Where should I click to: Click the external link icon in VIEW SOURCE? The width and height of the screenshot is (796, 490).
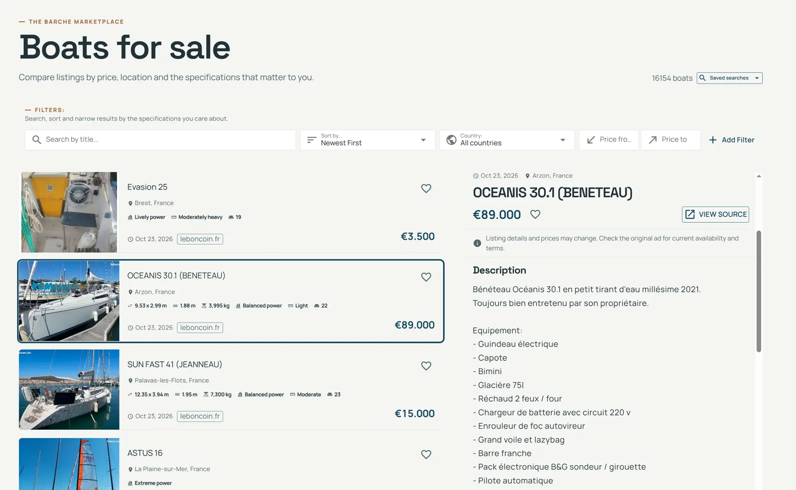(x=690, y=214)
